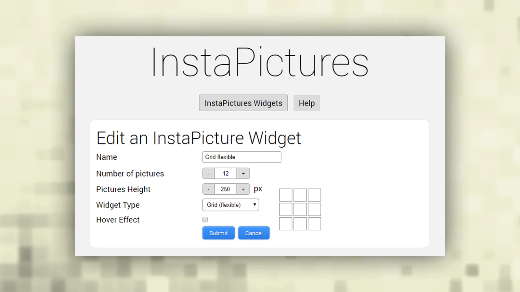This screenshot has width=520, height=292.
Task: Switch to InstaPictures Widgets tab
Action: pos(243,103)
